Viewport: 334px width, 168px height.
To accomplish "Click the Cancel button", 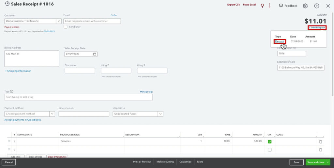I will 9,162.
